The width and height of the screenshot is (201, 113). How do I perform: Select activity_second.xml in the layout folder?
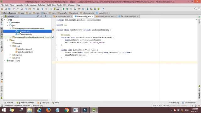pos(26,52)
